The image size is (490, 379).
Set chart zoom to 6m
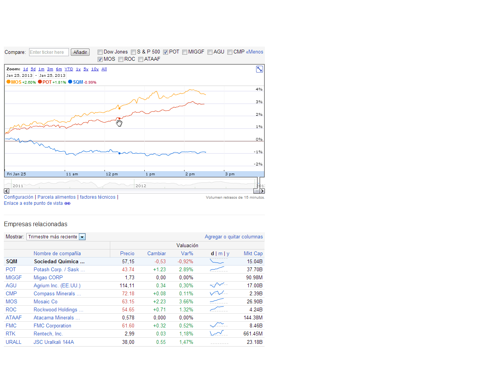[x=59, y=69]
